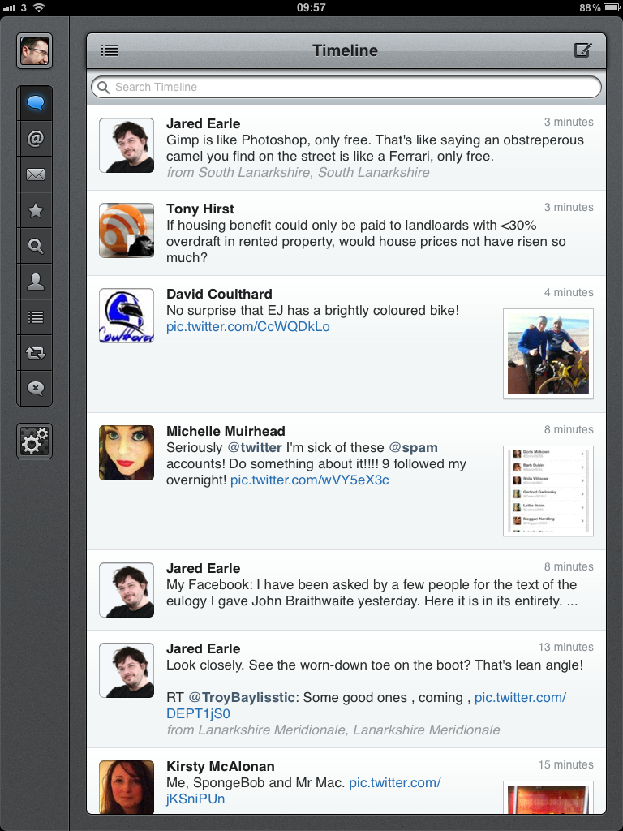Open the Mentions @ tab
623x831 pixels.
tap(35, 139)
